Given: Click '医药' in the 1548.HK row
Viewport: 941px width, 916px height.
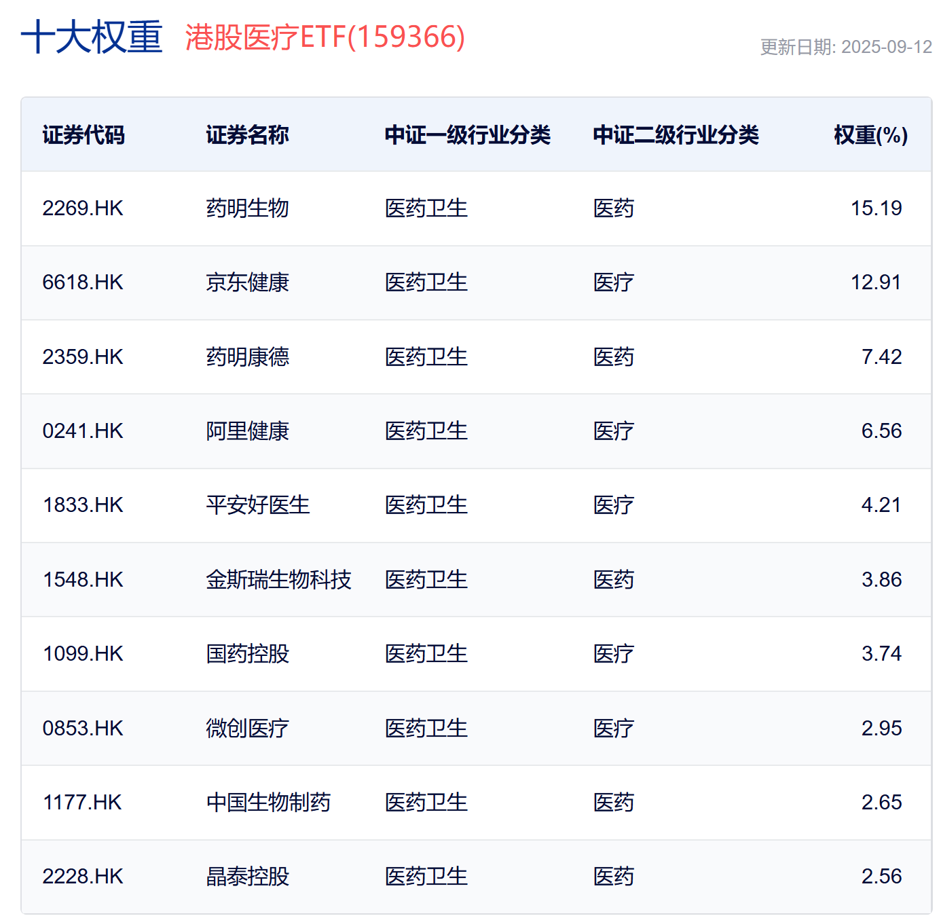Looking at the screenshot, I should 614,580.
